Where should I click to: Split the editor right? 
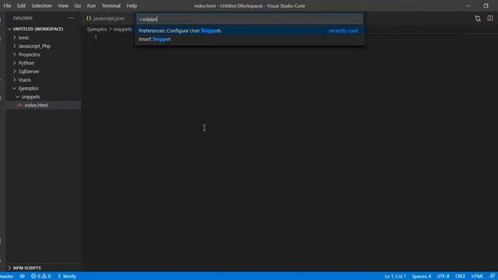click(x=490, y=19)
